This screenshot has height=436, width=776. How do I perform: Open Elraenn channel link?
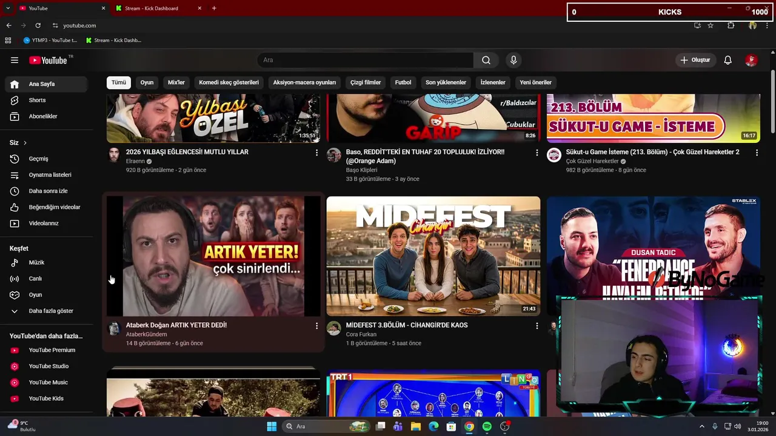(x=135, y=162)
